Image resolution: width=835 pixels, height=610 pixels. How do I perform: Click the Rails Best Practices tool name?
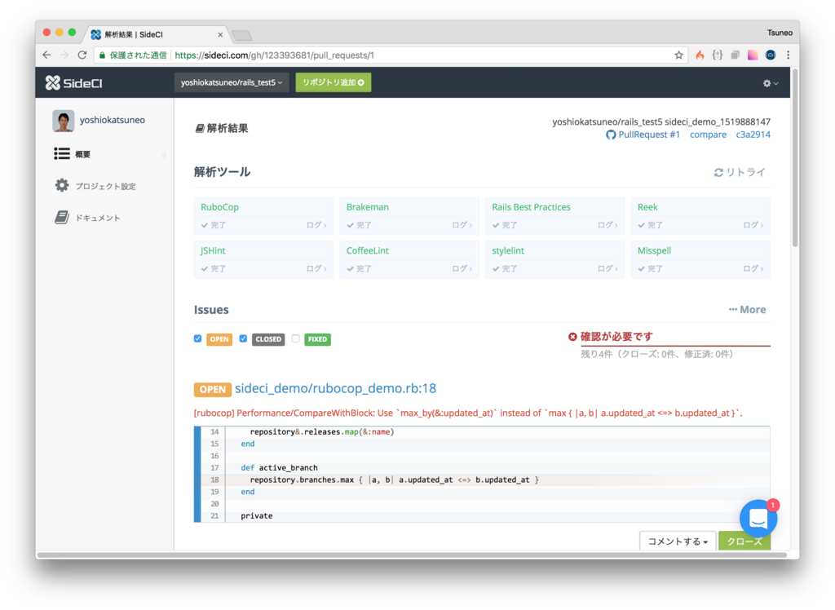pyautogui.click(x=531, y=207)
